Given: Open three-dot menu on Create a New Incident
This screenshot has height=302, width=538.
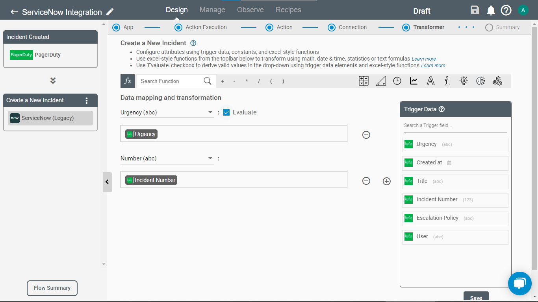Looking at the screenshot, I should (x=87, y=100).
